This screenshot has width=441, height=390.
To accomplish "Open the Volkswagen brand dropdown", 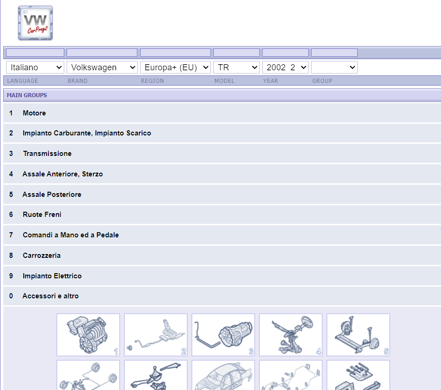I will tap(102, 67).
